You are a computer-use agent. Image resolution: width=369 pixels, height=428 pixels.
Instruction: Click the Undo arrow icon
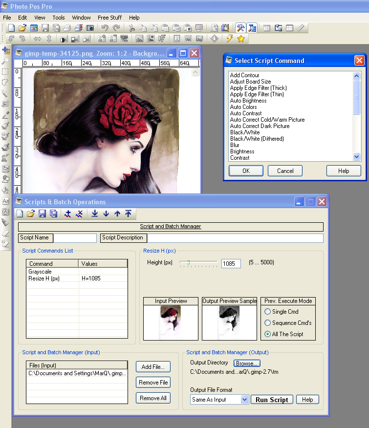click(105, 28)
